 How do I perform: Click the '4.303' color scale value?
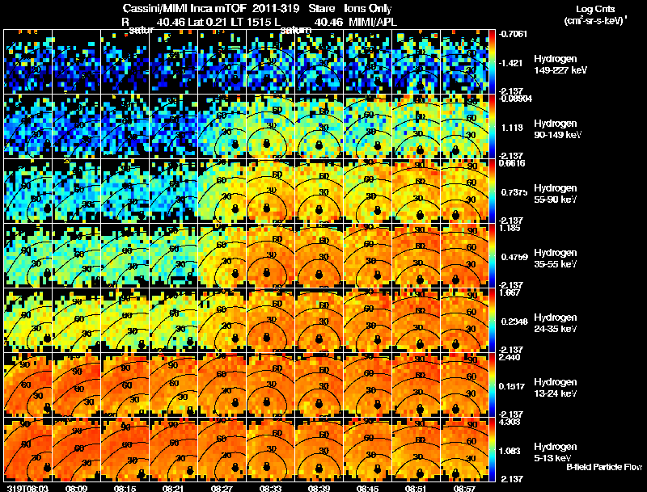pos(510,422)
